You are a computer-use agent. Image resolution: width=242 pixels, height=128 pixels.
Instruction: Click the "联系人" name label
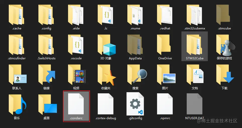[17, 88]
